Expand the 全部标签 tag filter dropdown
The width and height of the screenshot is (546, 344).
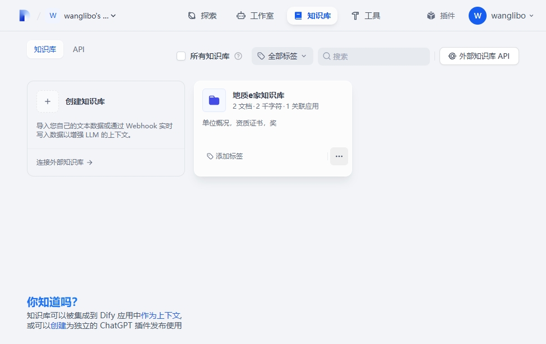(282, 56)
